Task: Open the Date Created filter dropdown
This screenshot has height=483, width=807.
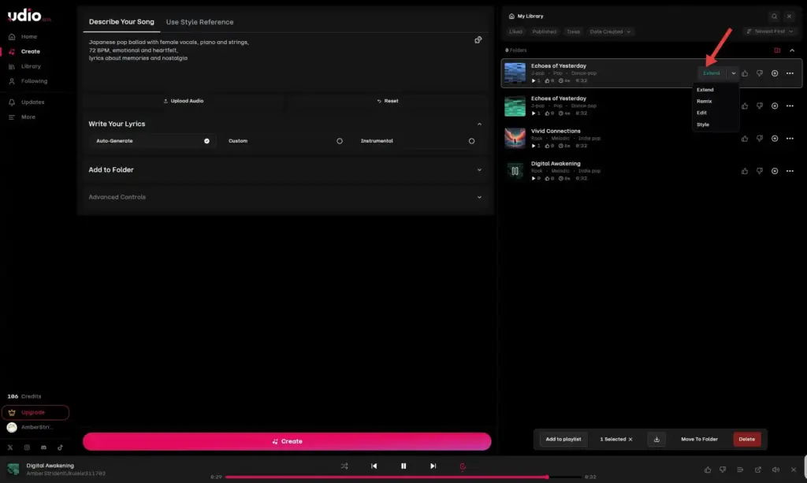Action: click(x=610, y=32)
